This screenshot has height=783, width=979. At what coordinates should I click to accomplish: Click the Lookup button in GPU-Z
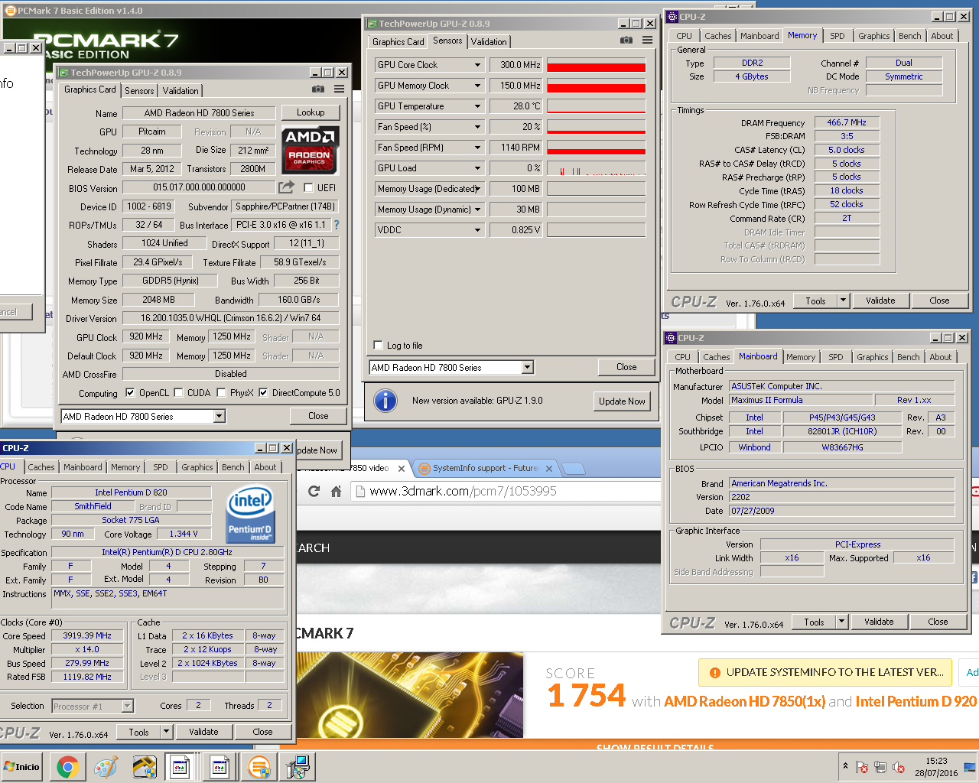tap(311, 112)
